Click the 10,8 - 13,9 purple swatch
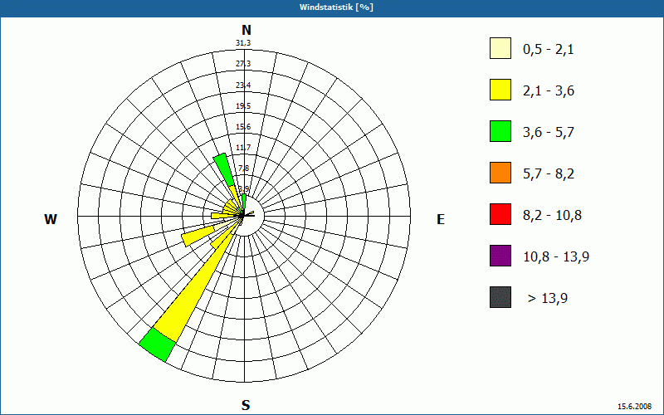 click(x=500, y=256)
